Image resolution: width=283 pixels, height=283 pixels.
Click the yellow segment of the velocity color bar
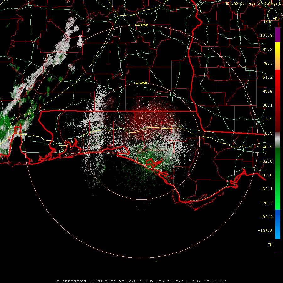278,49
